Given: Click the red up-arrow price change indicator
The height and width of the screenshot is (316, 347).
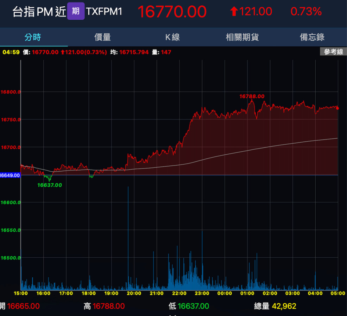Looking at the screenshot, I should (x=234, y=12).
